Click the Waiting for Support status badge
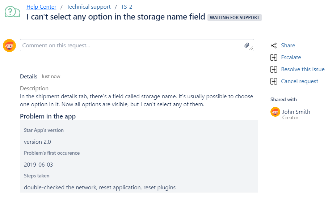This screenshot has height=198, width=328. pyautogui.click(x=235, y=17)
